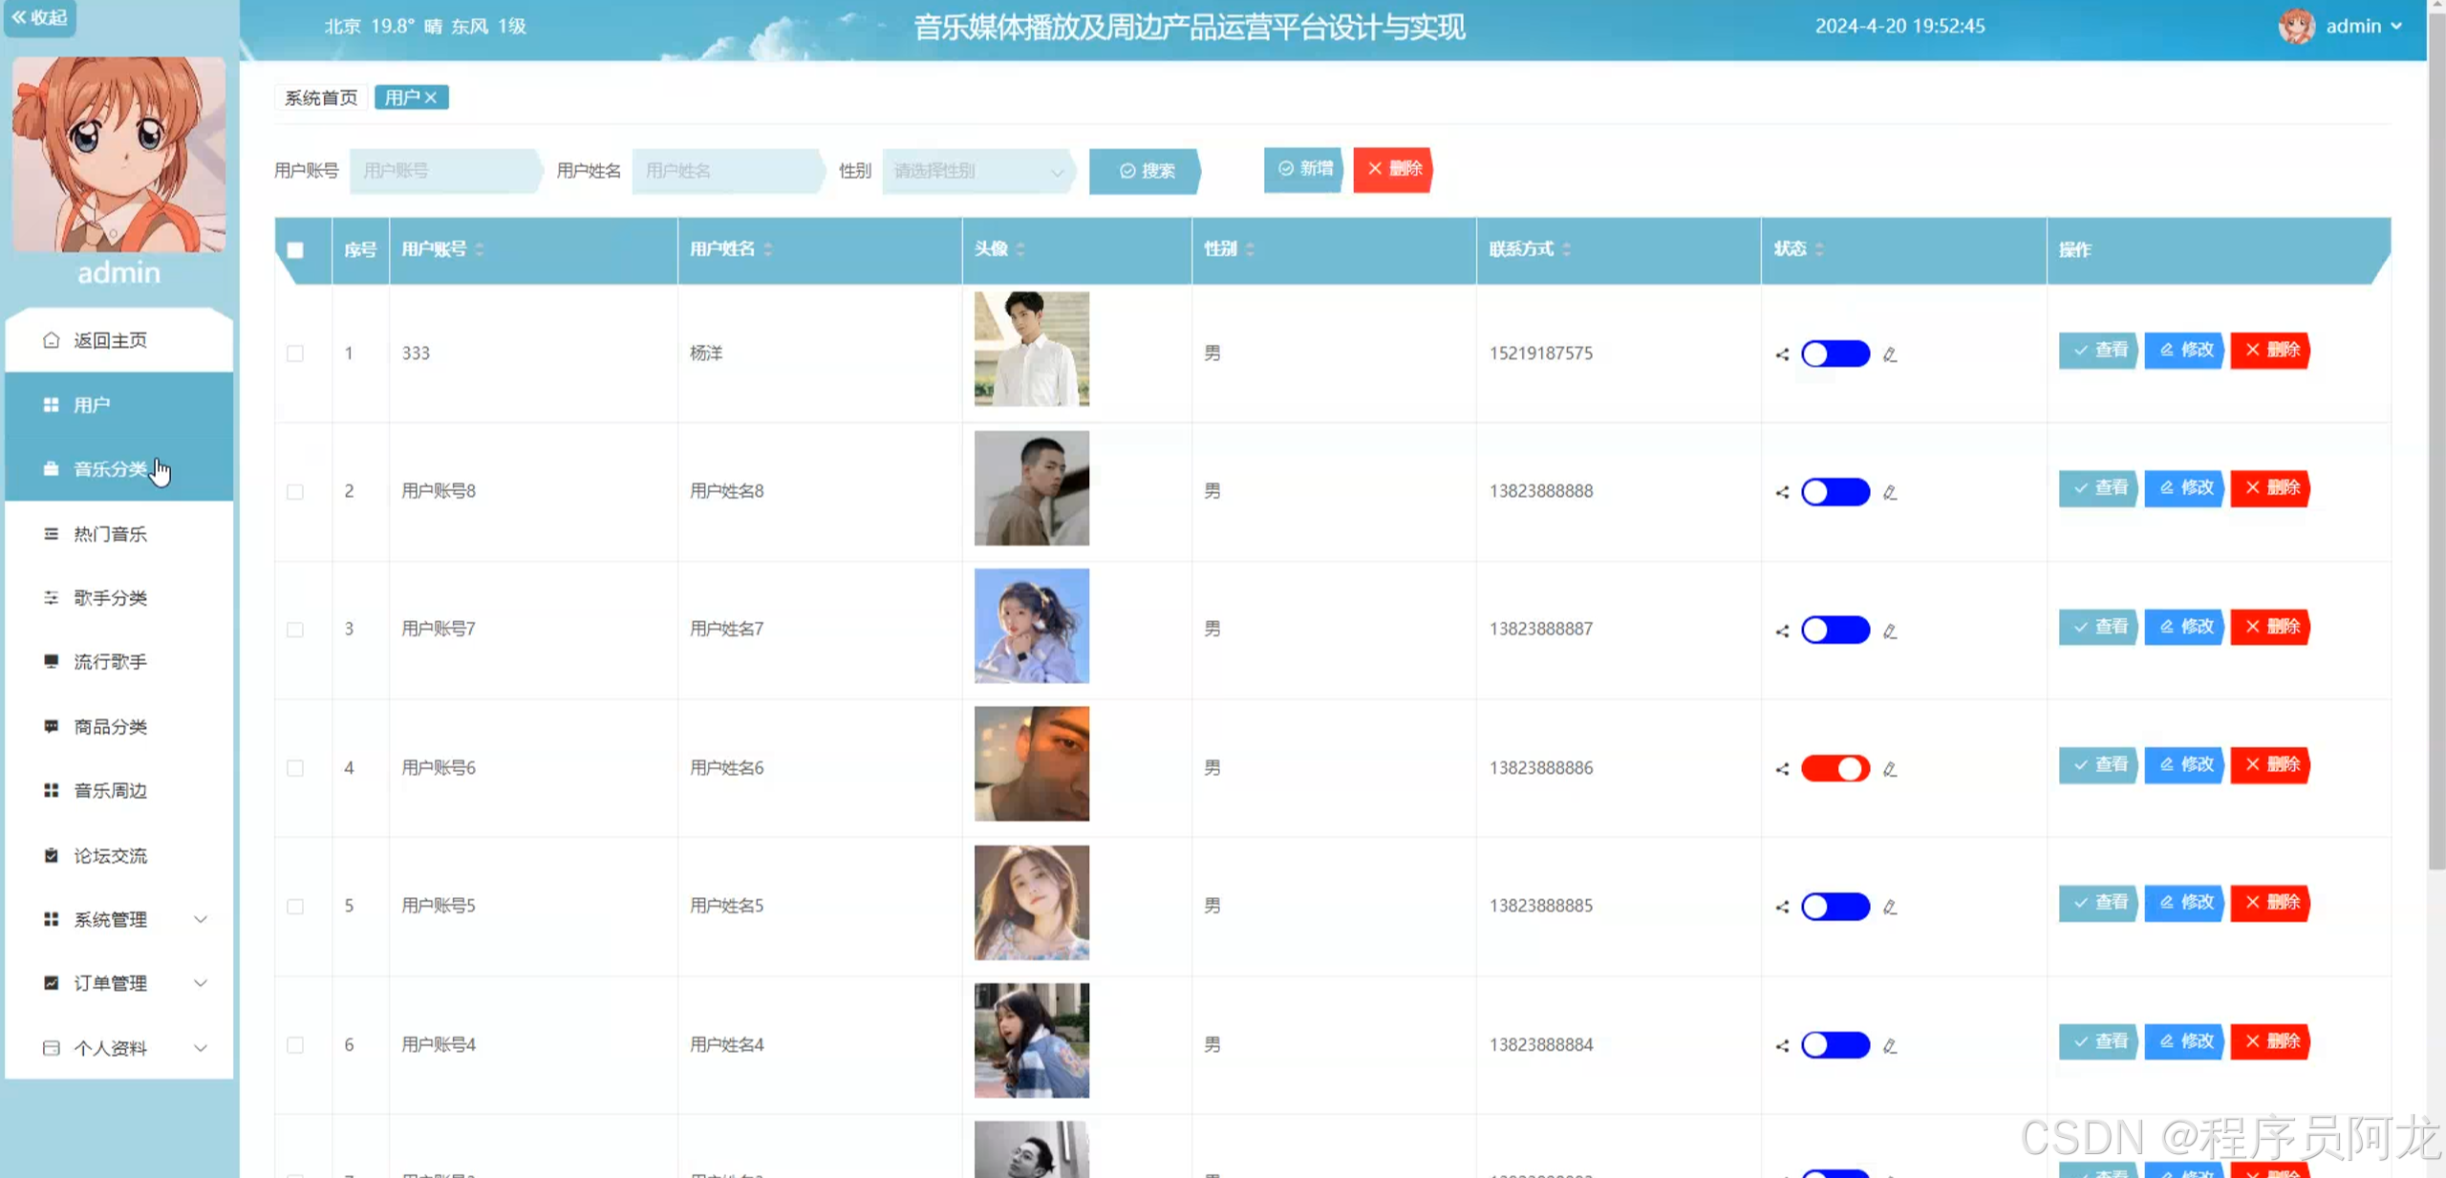Click the pencil edit icon beside row 4 toggle
The image size is (2446, 1178).
point(1889,769)
